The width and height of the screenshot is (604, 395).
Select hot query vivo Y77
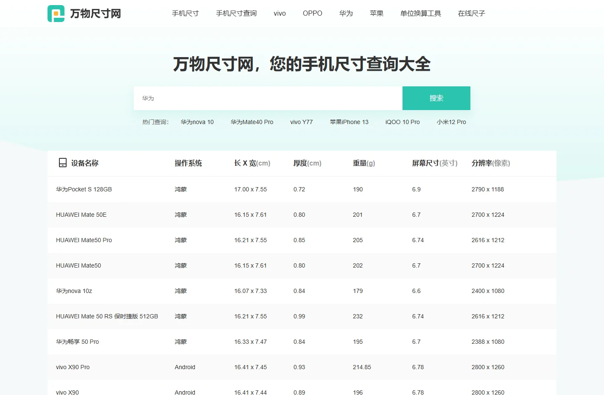point(302,122)
